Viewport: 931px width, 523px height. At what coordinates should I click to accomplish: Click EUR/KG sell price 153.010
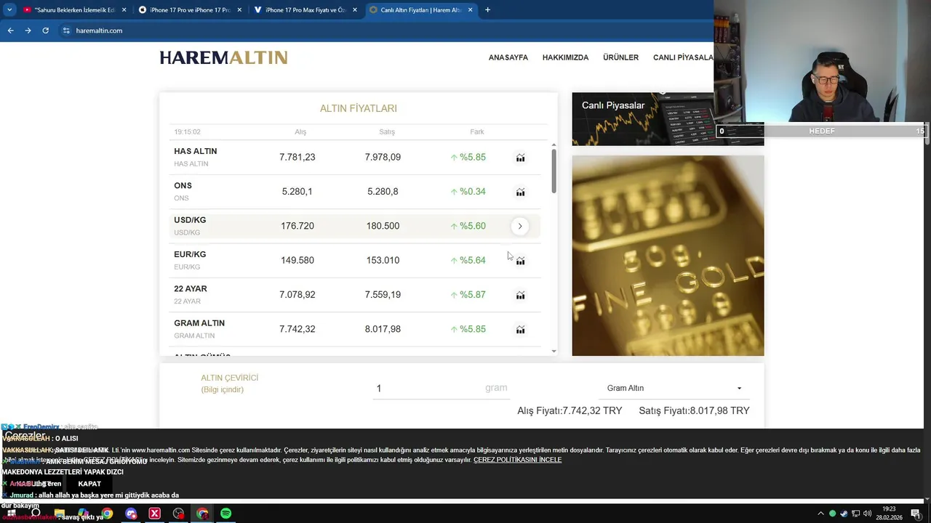click(x=383, y=260)
